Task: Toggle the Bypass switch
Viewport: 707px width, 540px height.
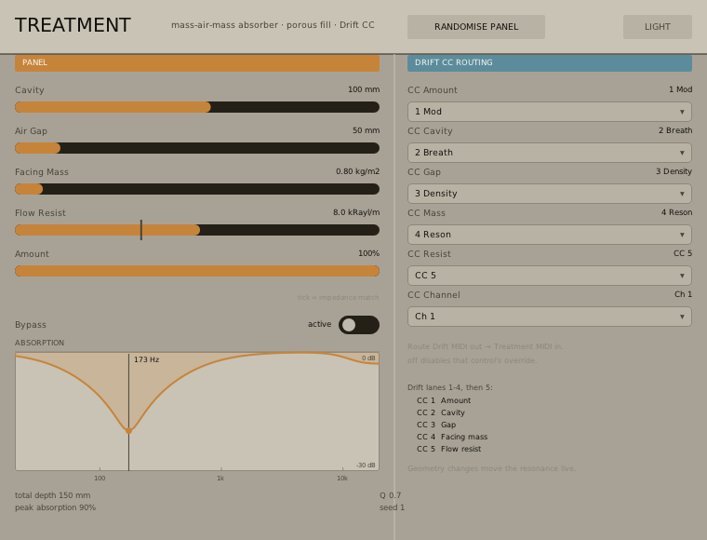Action: [x=359, y=325]
